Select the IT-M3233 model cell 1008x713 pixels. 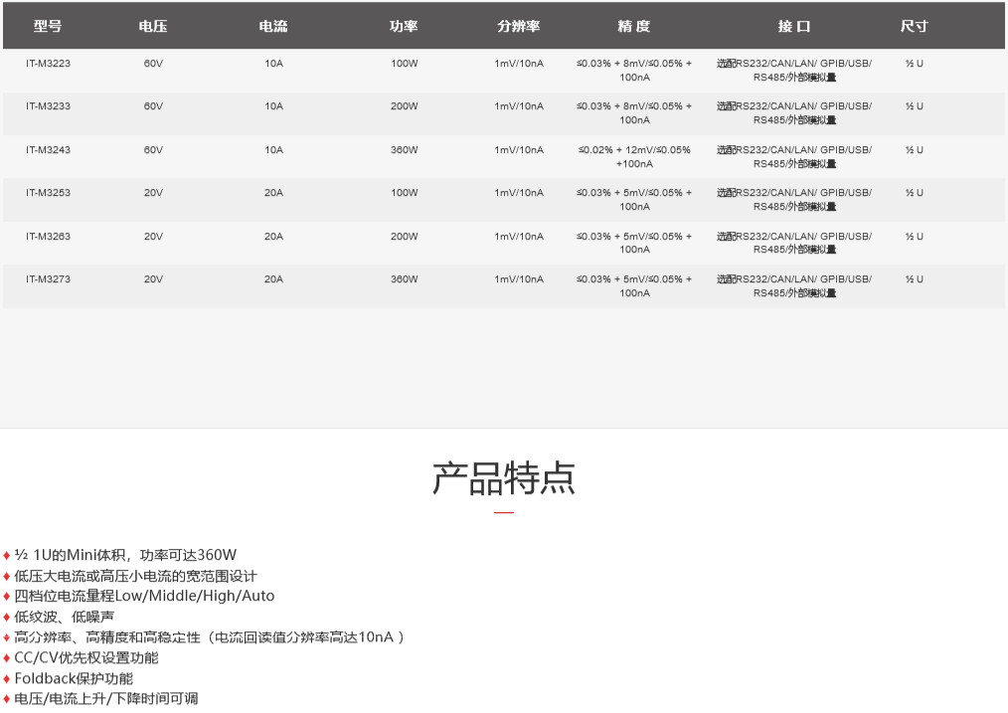[x=48, y=106]
